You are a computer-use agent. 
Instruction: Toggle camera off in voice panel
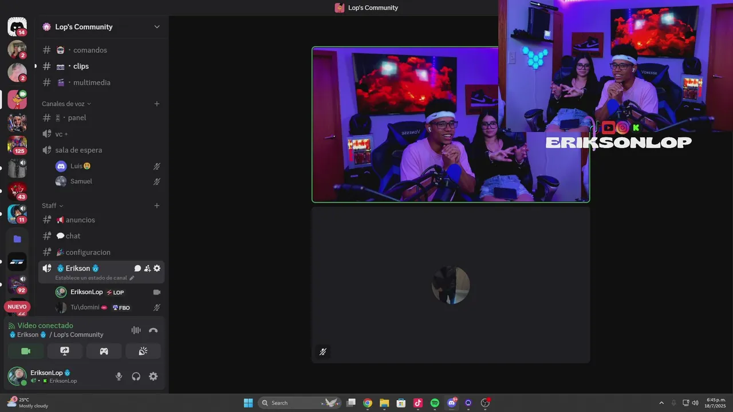tap(26, 351)
